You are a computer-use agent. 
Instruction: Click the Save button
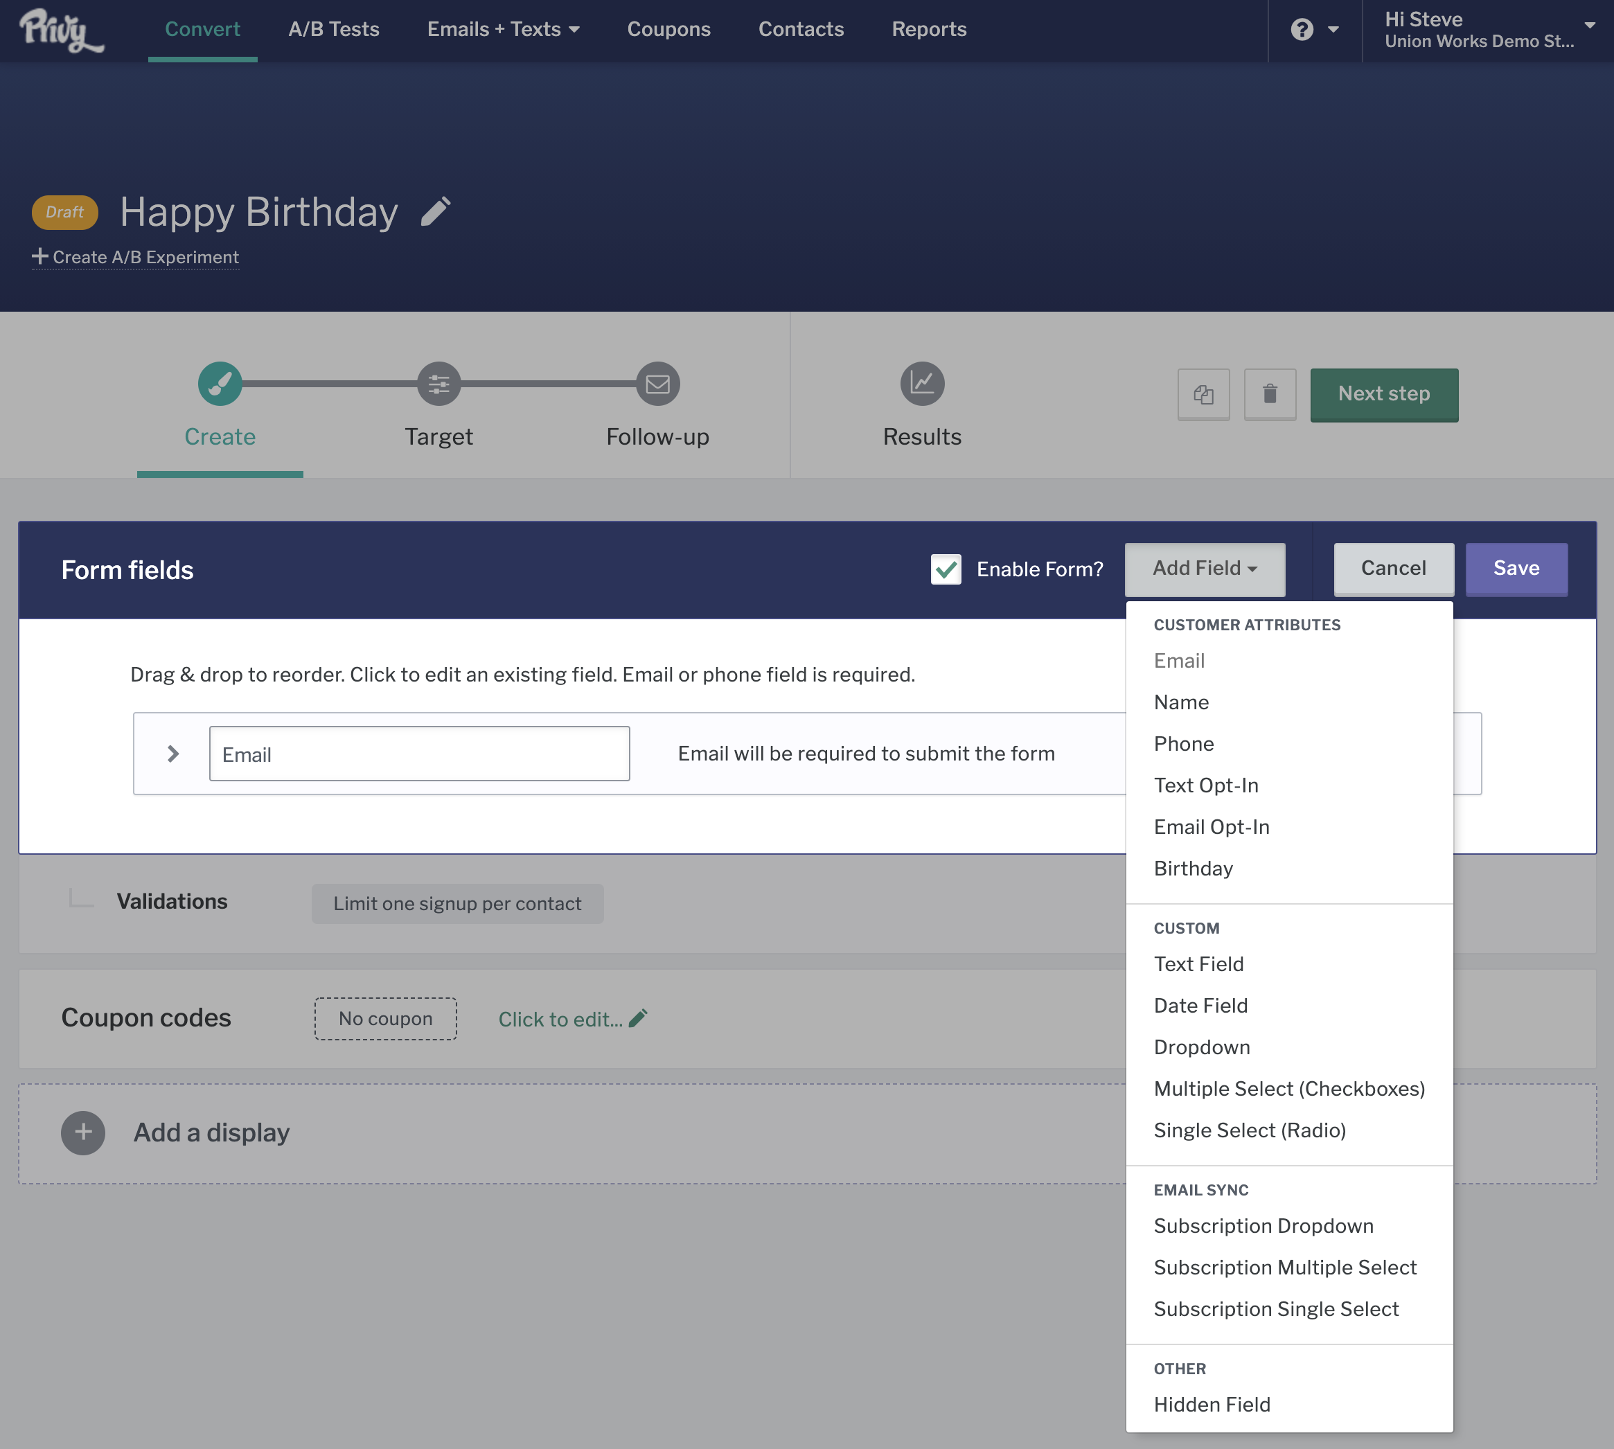point(1515,569)
